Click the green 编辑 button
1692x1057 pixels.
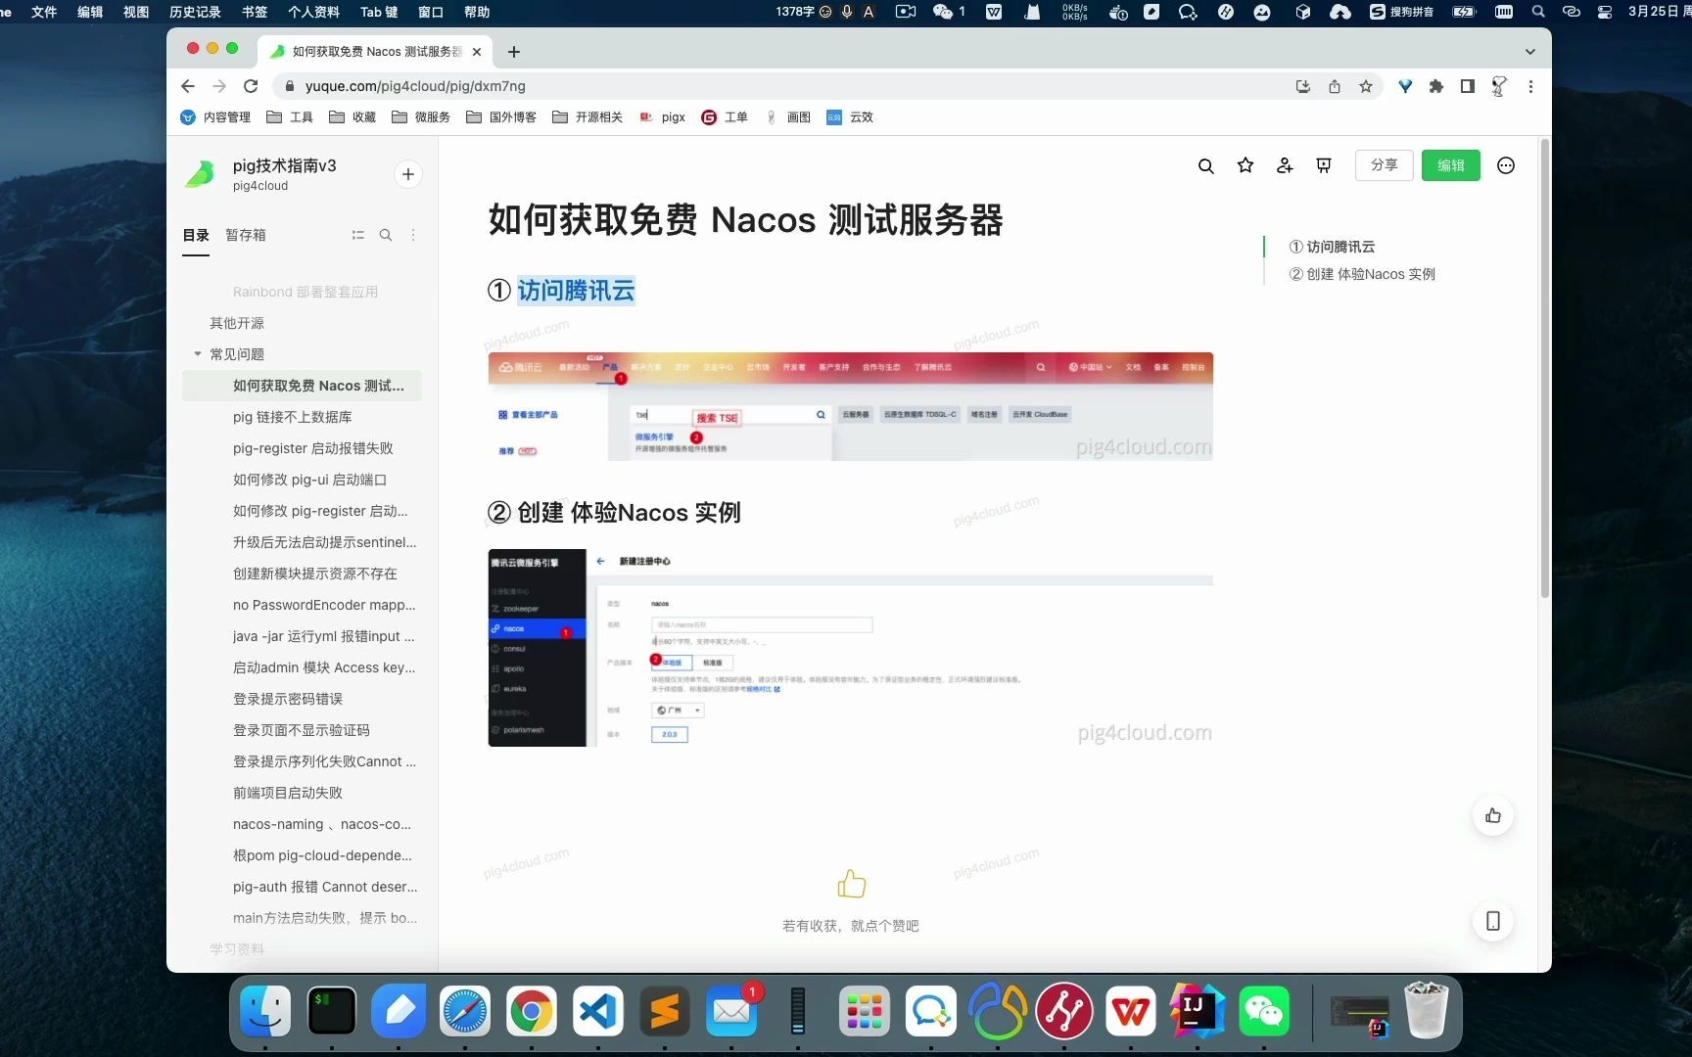tap(1450, 165)
